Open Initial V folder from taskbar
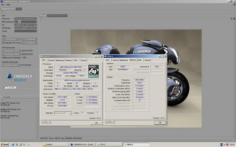Screen dimensions: 236x147 click(x=55, y=145)
